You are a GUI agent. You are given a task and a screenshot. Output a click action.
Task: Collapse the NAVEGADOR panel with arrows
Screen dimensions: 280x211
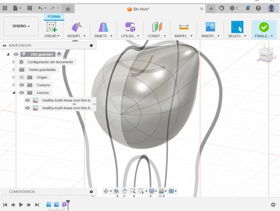(4, 45)
